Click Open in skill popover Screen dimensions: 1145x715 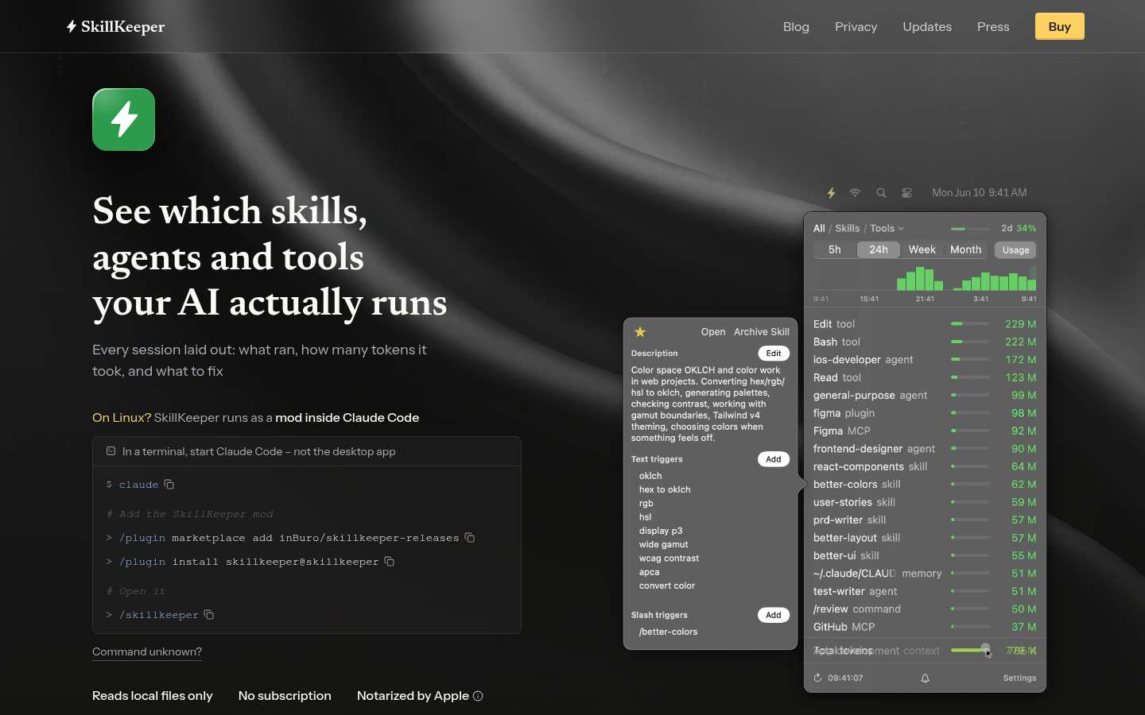click(713, 332)
